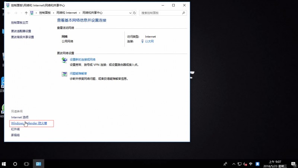Click the muted volume tray icon
Image resolution: width=298 pixels, height=168 pixels.
click(245, 164)
